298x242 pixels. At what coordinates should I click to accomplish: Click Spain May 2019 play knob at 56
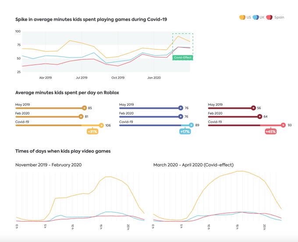pyautogui.click(x=253, y=108)
